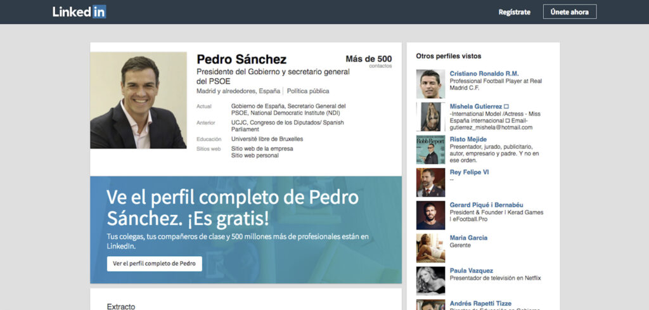649x310 pixels.
Task: Click the LinkedIn logo in header
Action: point(79,12)
